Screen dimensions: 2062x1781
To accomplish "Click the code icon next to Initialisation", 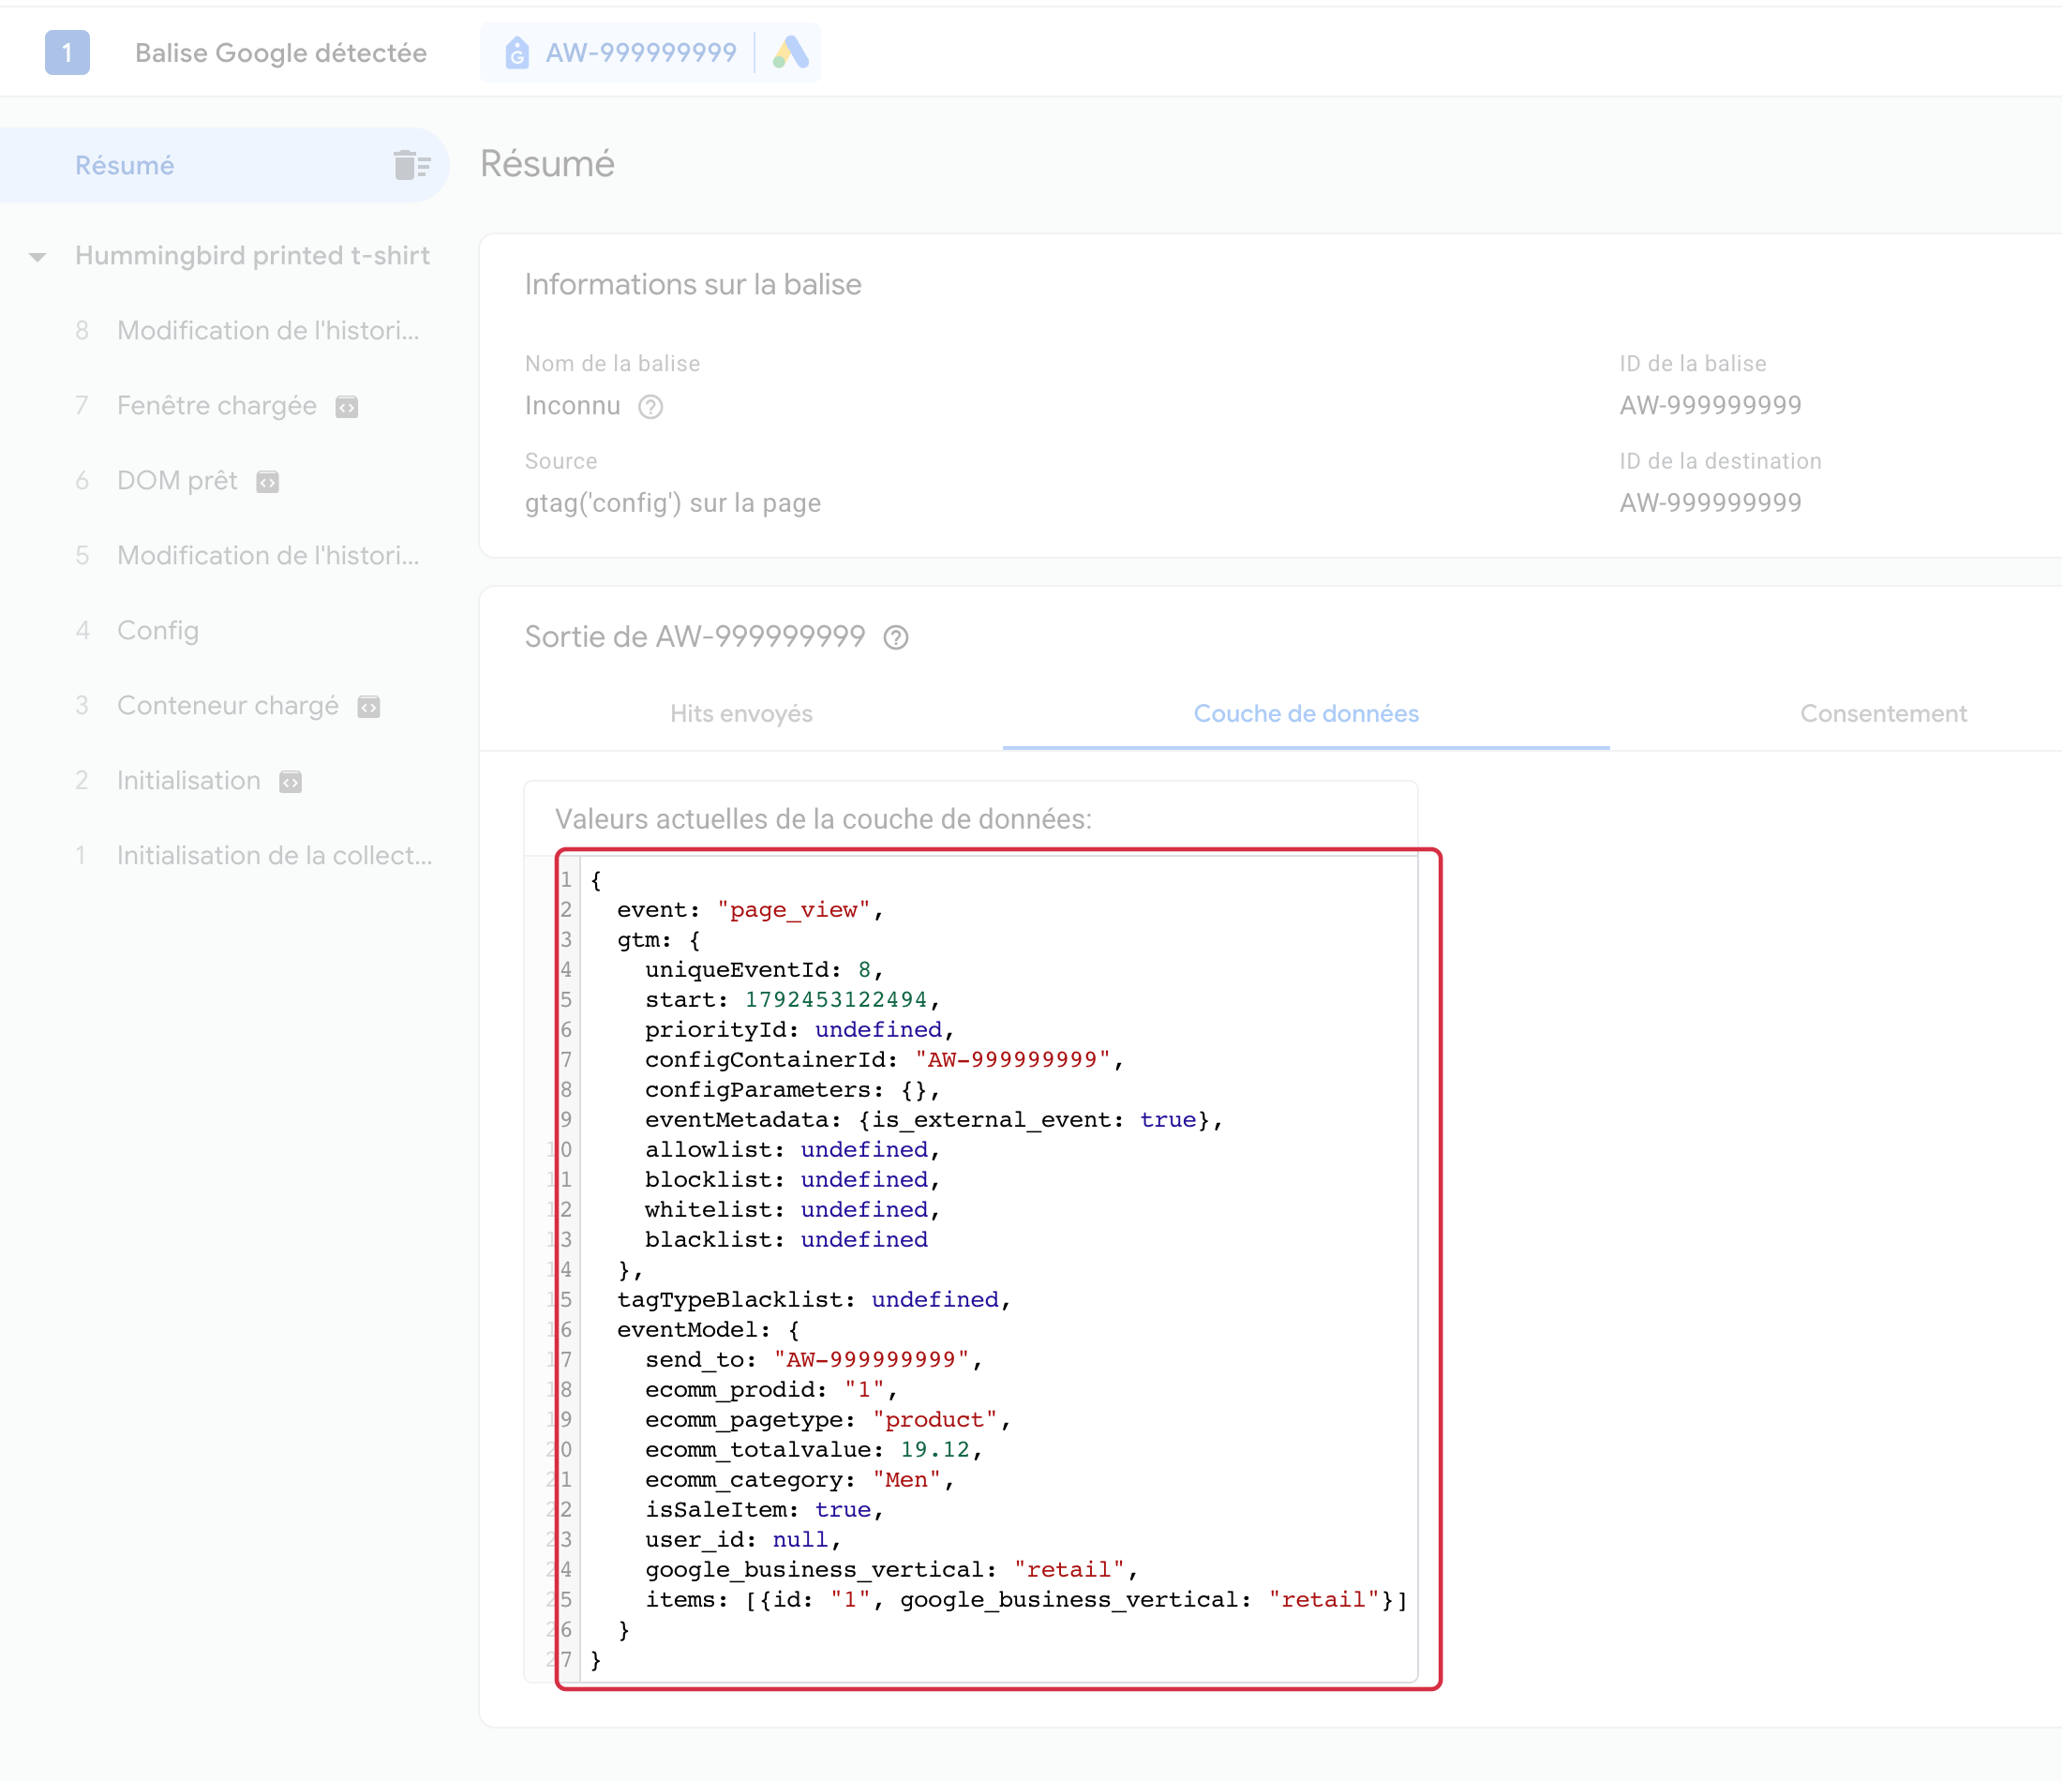I will 291,782.
